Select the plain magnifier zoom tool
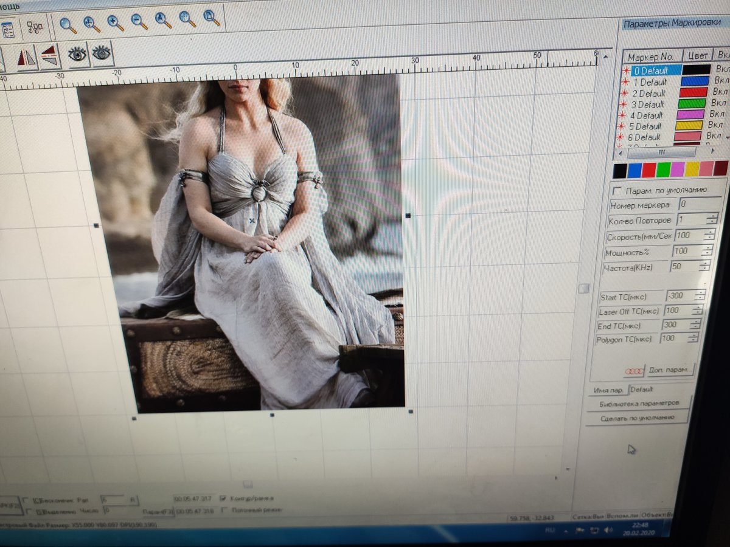 tap(68, 24)
